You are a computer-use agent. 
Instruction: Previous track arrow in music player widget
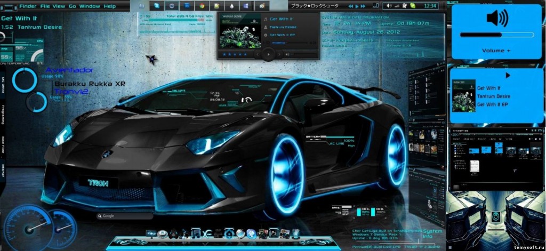(x=258, y=54)
